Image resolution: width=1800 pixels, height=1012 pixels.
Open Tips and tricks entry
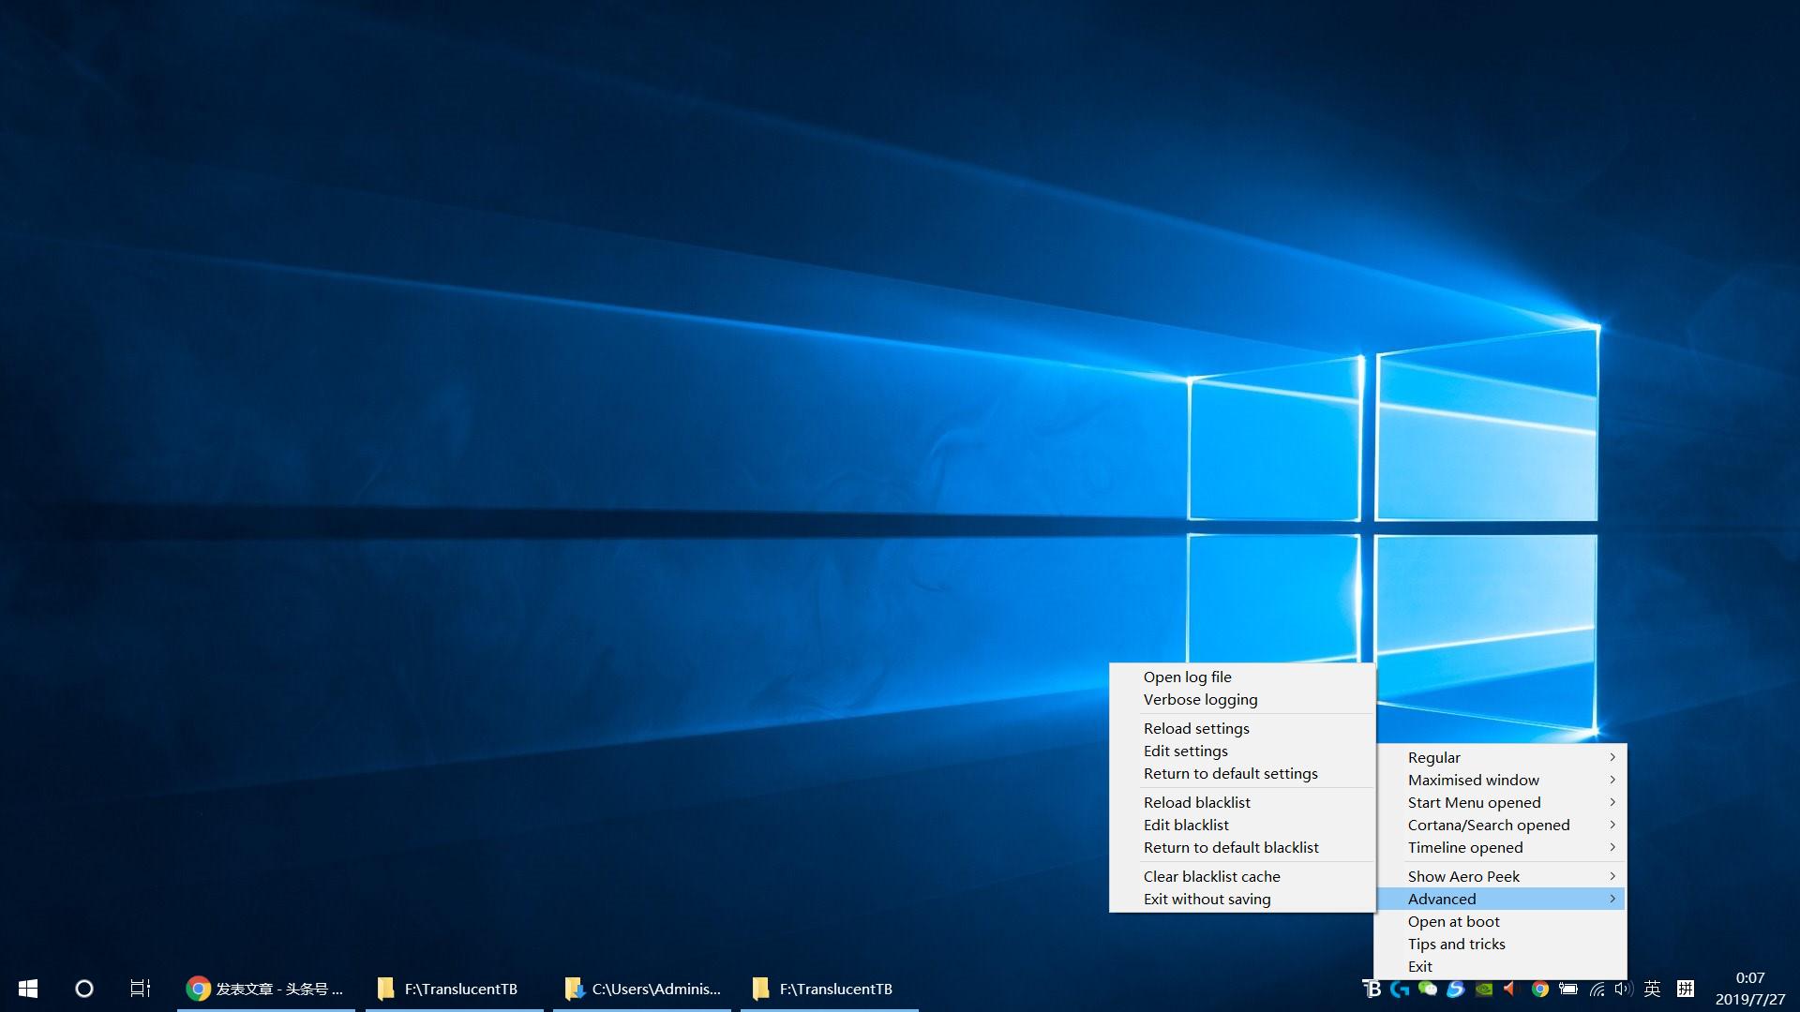1456,945
